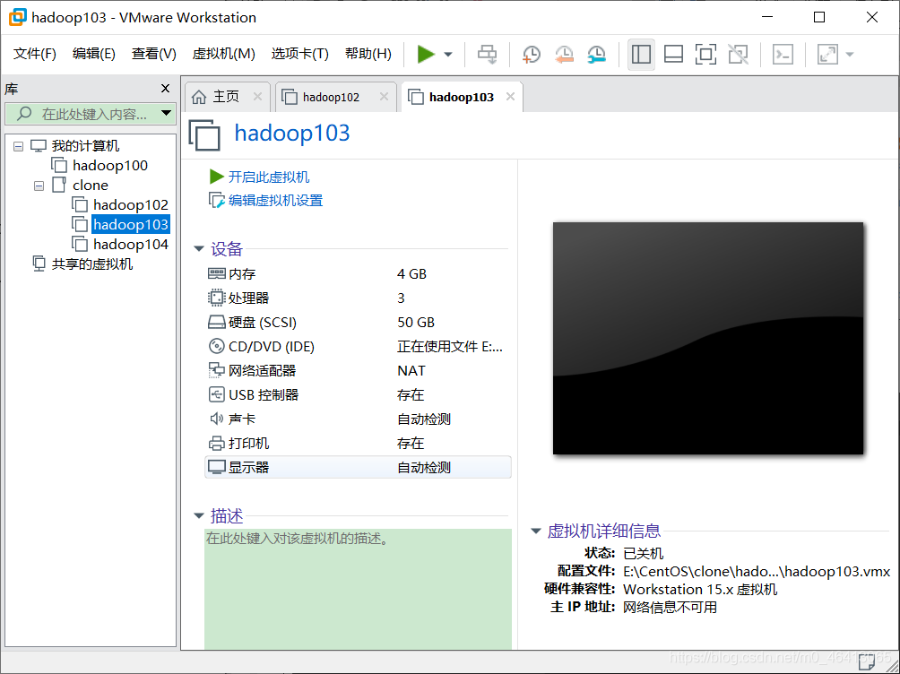This screenshot has width=900, height=674.
Task: Open the 查看(V) menu
Action: point(154,54)
